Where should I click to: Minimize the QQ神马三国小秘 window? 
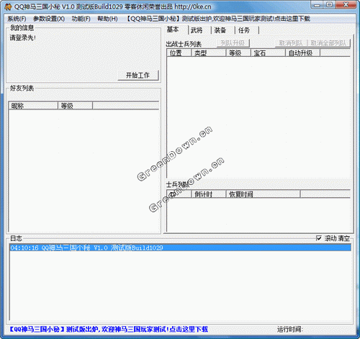(x=317, y=5)
